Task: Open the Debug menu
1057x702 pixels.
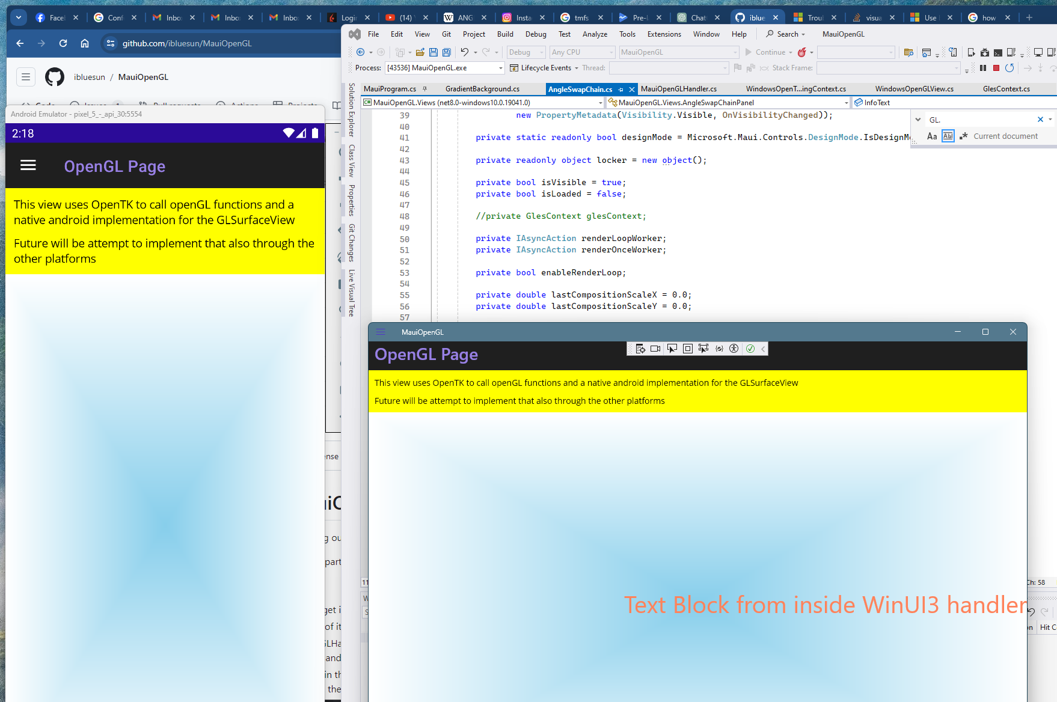Action: click(536, 34)
